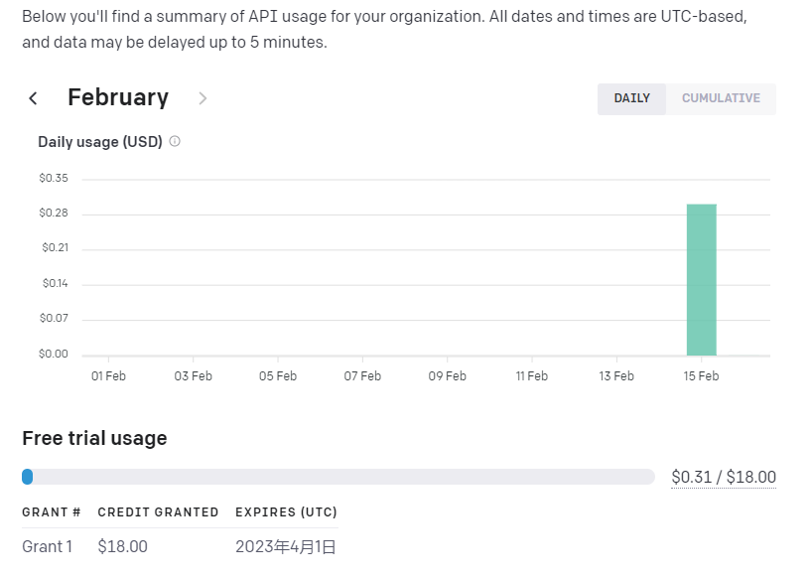This screenshot has height=580, width=812.
Task: Click the grant expiry date 2023年4月1日
Action: pyautogui.click(x=285, y=546)
